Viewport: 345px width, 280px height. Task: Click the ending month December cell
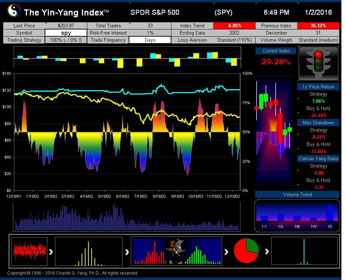tap(276, 33)
